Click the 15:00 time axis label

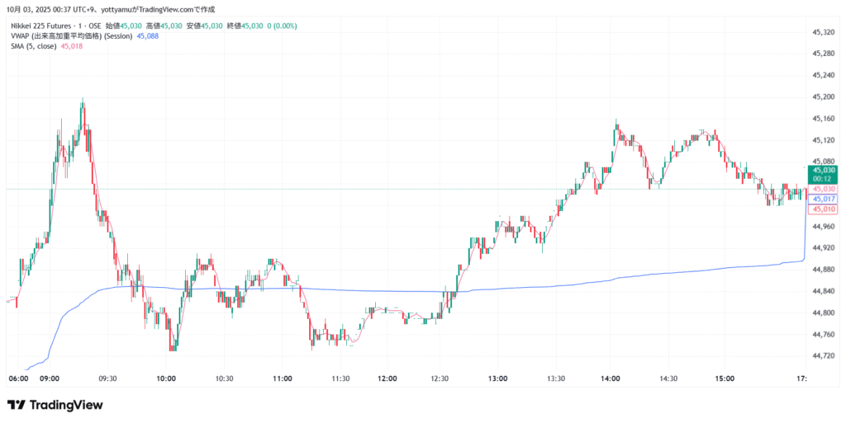point(725,378)
